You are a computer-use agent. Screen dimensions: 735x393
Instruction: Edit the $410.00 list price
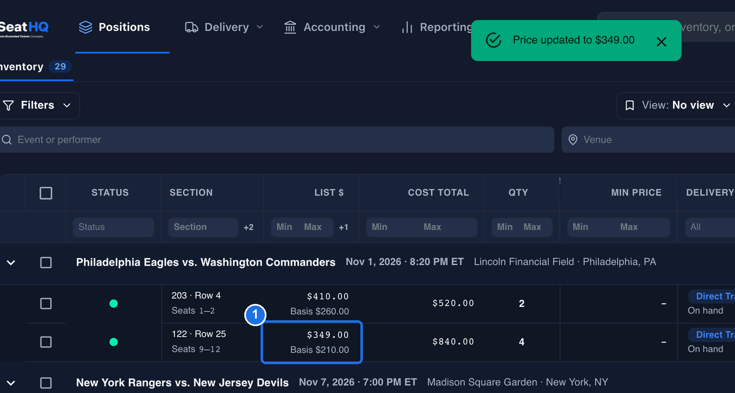point(328,296)
